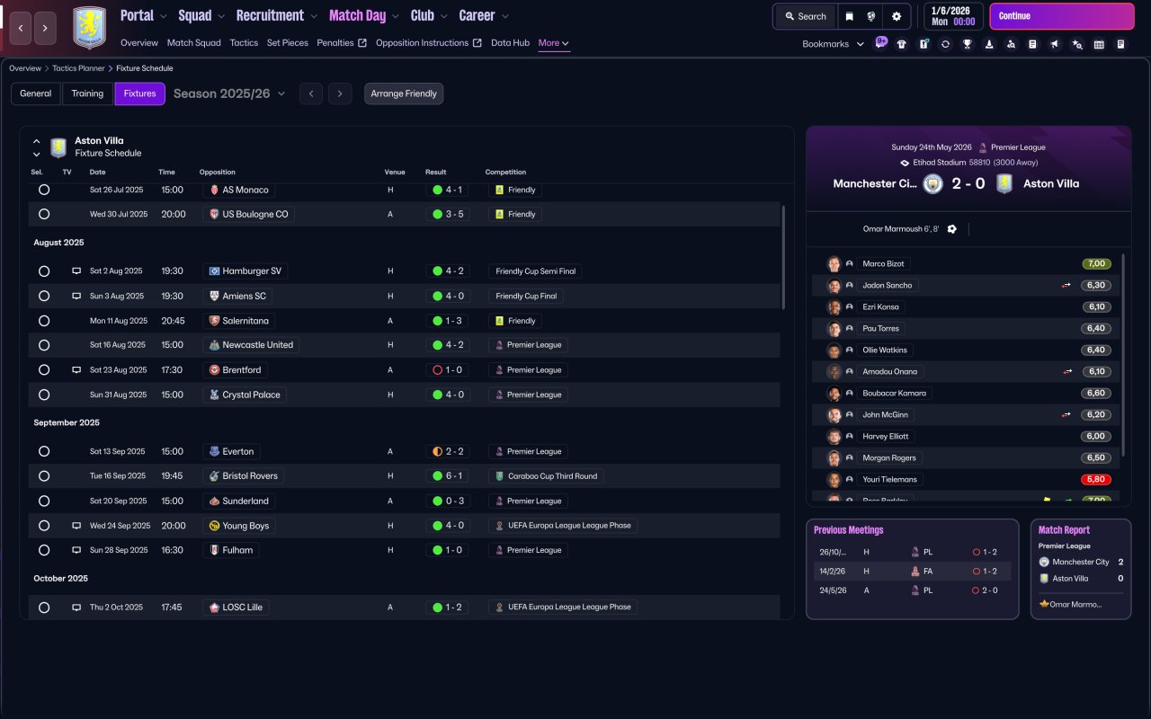Click the star search icon in bookmarks bar

pos(1077,44)
